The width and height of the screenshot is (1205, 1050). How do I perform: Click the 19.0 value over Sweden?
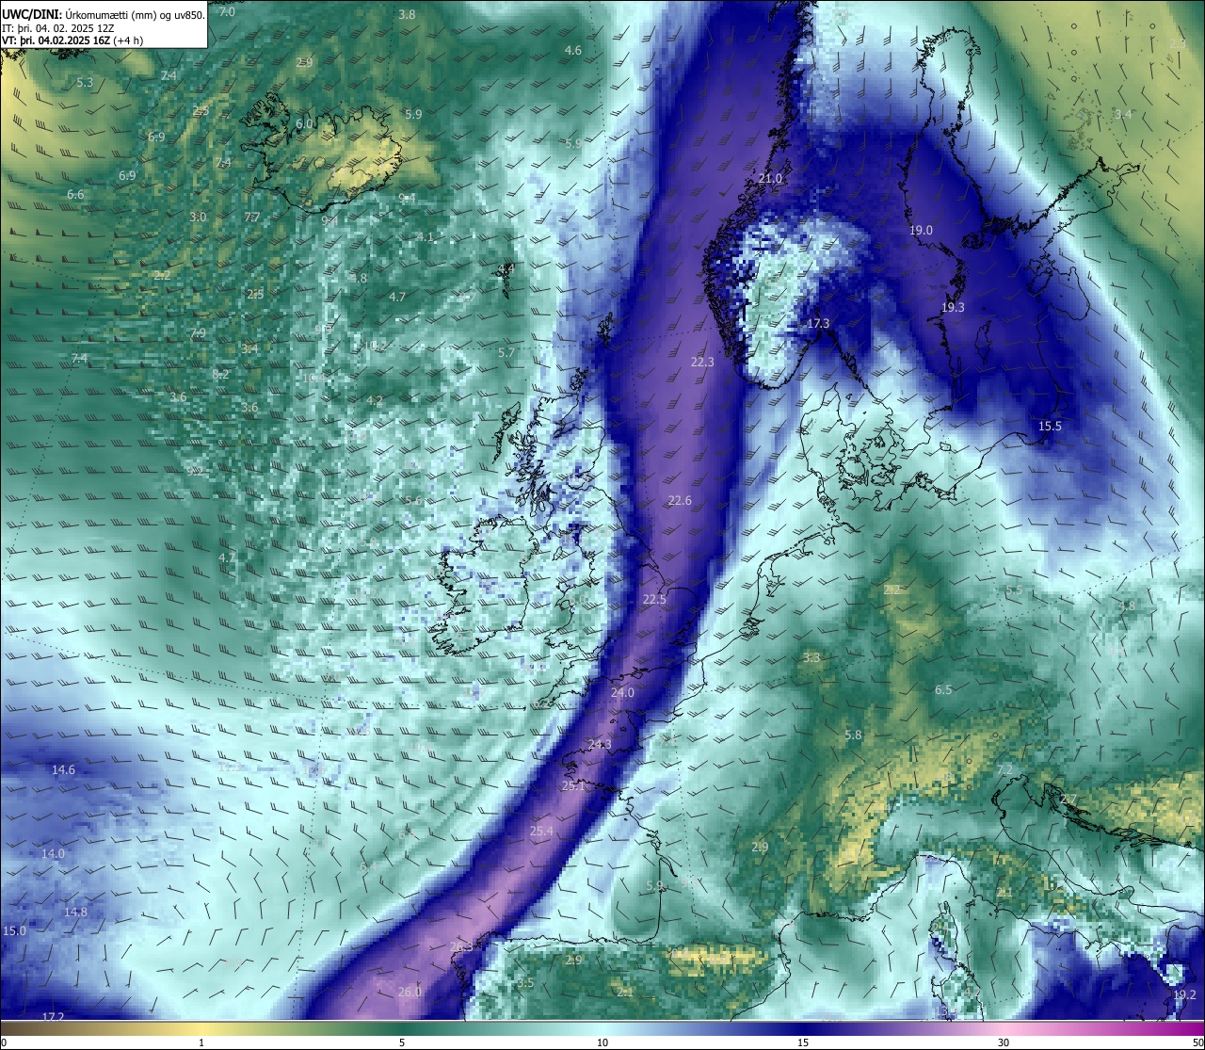point(921,230)
